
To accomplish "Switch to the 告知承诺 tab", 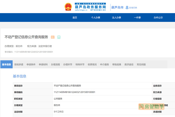I will tap(19, 64).
